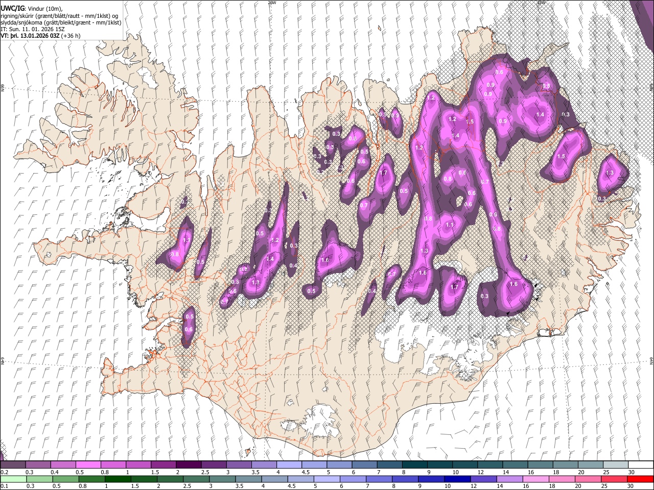Click the snow scale swatch between 0.2 and 0.3
This screenshot has width=654, height=490.
coord(13,464)
